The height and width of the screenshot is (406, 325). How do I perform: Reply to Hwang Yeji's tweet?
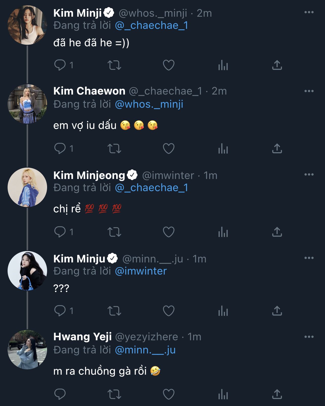60,394
